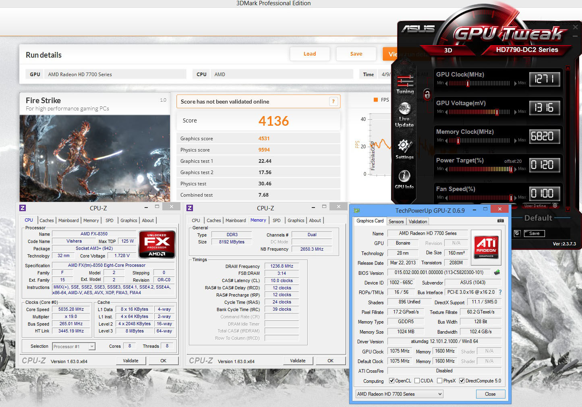Click the Save button in GPU Tweak
The height and width of the screenshot is (407, 582).
point(534,233)
